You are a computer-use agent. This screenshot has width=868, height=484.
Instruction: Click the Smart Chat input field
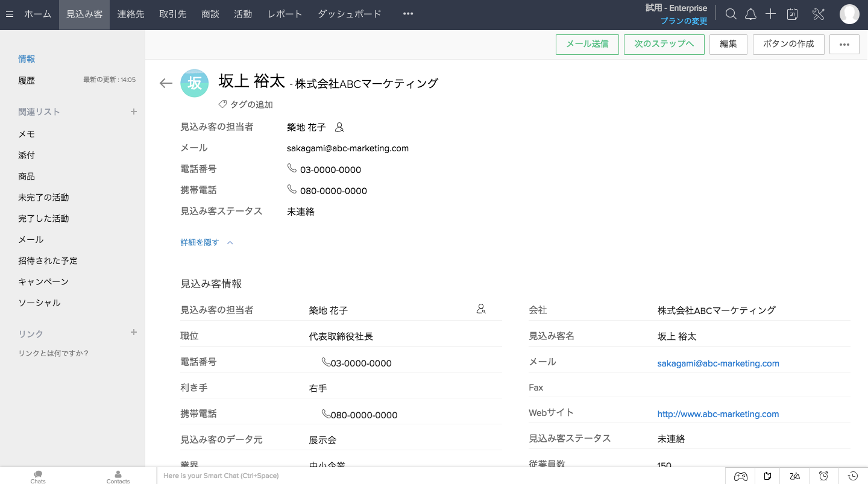point(440,476)
